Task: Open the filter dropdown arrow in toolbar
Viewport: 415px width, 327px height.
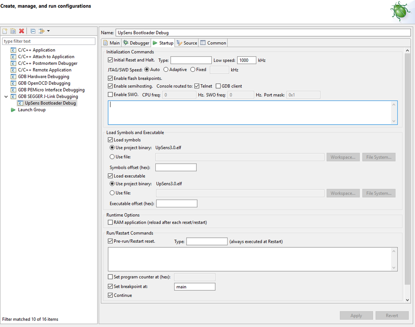Action: [x=49, y=31]
